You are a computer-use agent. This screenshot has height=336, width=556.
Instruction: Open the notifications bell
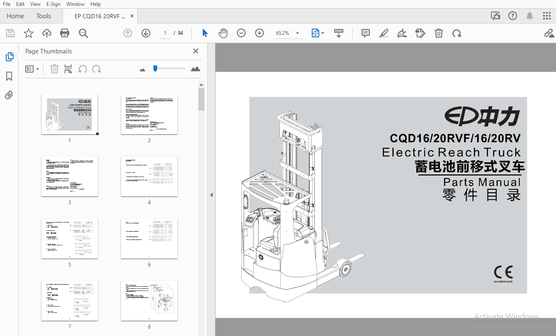pos(530,16)
